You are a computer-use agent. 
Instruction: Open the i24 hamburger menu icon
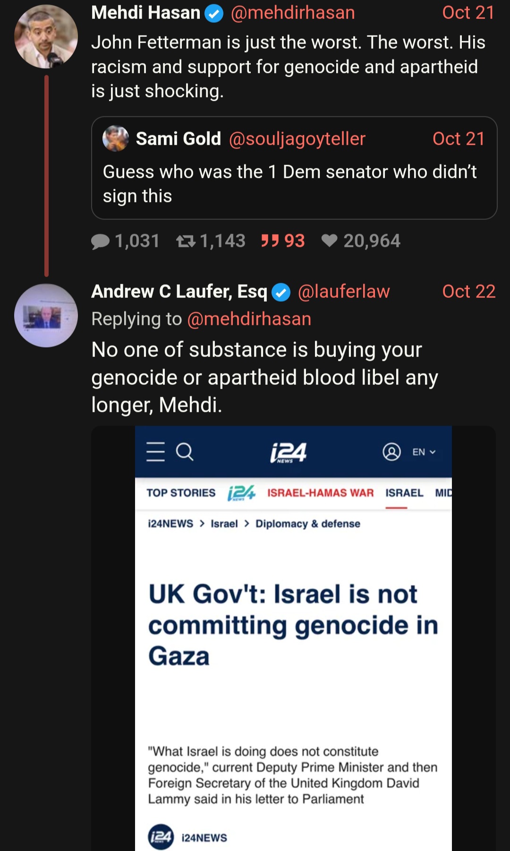[155, 452]
